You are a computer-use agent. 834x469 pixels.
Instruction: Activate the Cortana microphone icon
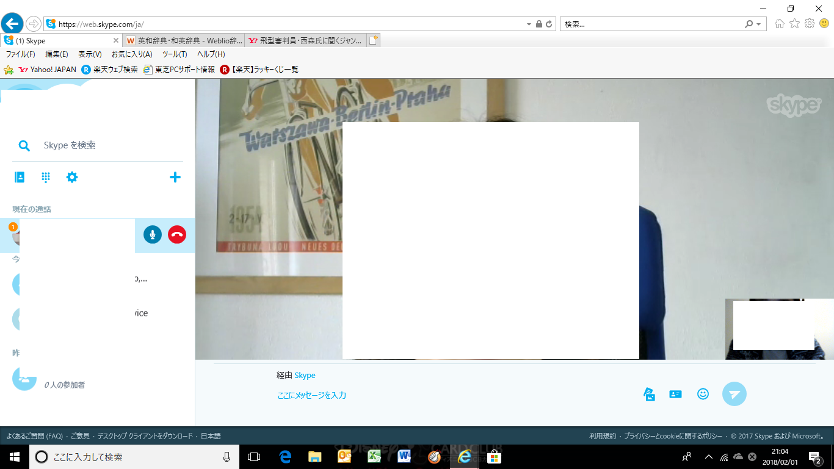[227, 457]
